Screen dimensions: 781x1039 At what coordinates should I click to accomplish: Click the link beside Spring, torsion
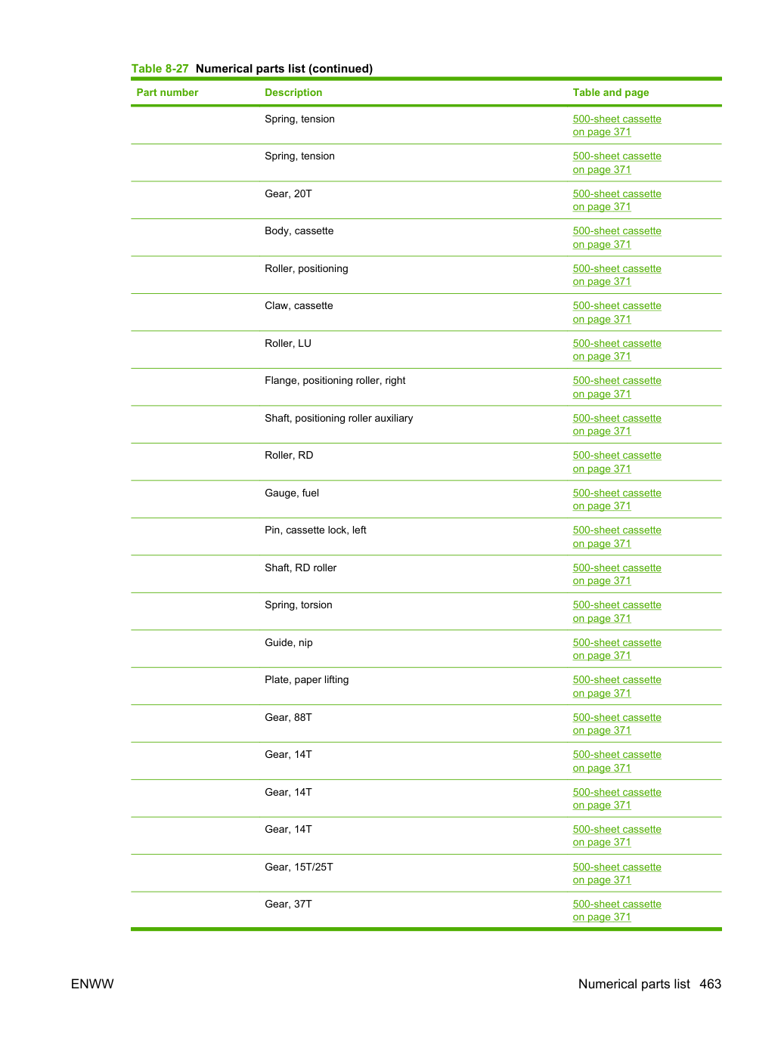(617, 611)
